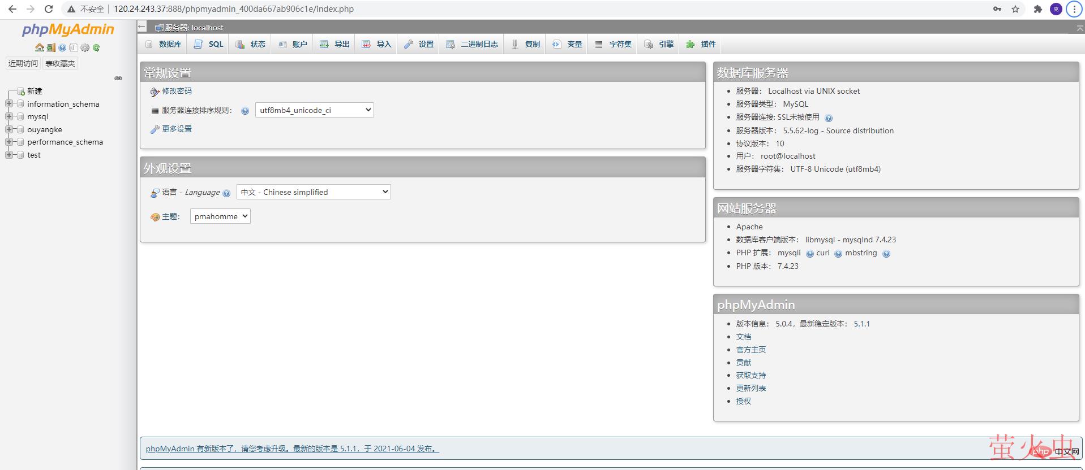Open the theme pmahomme dropdown
Image resolution: width=1085 pixels, height=470 pixels.
tap(220, 216)
